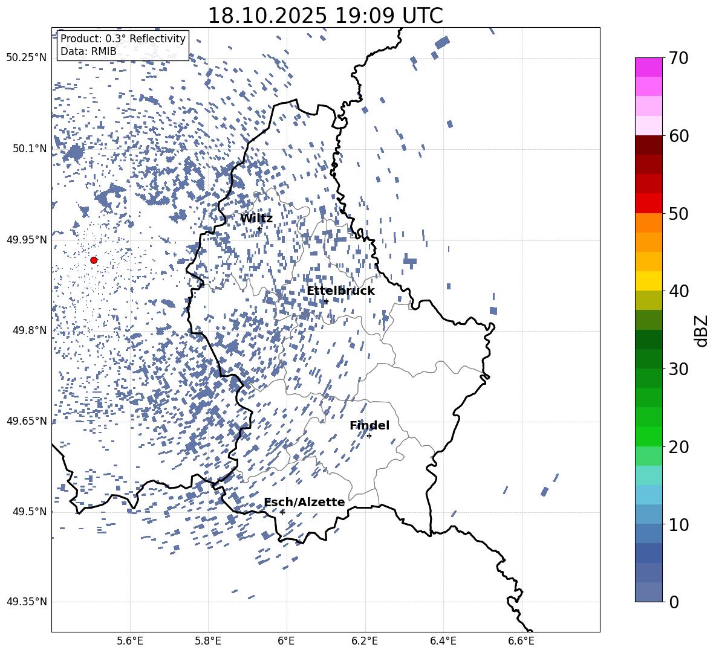Image resolution: width=716 pixels, height=653 pixels.
Task: Click the 49.95°N latitude label
Action: click(27, 240)
